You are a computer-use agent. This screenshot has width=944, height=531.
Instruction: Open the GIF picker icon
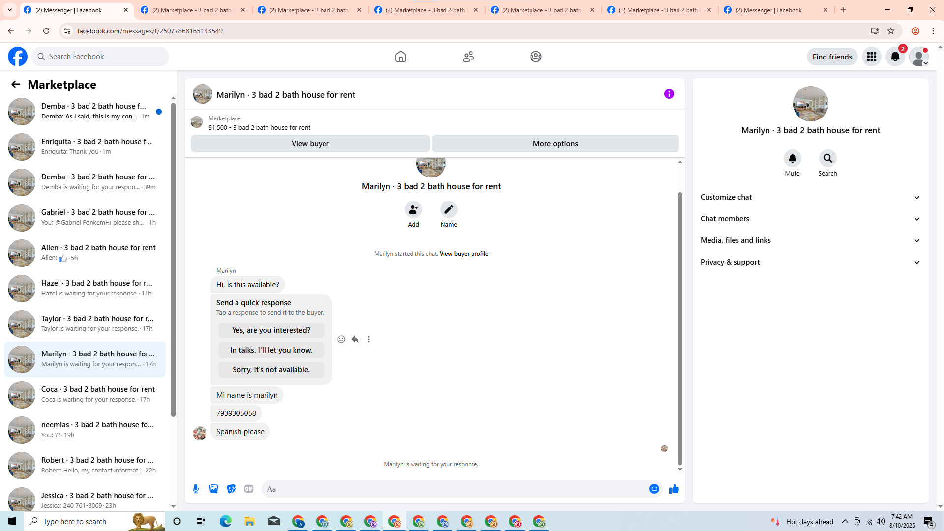[x=249, y=489]
